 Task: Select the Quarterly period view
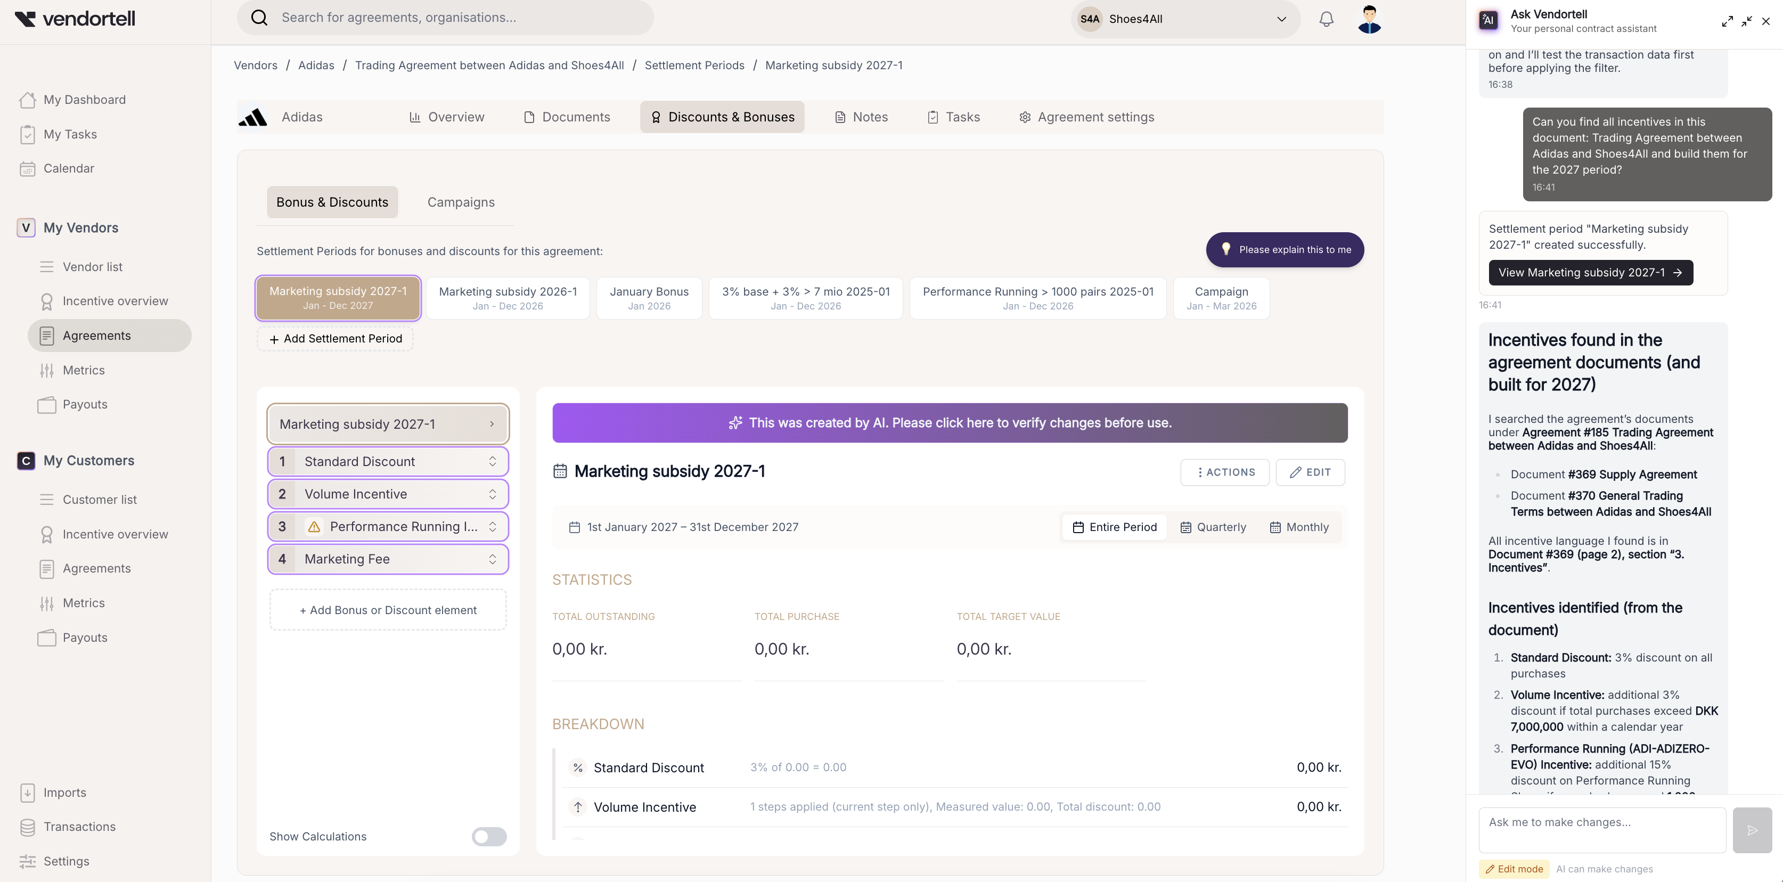coord(1213,527)
